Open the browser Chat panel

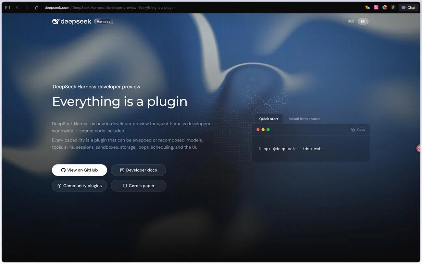click(408, 7)
